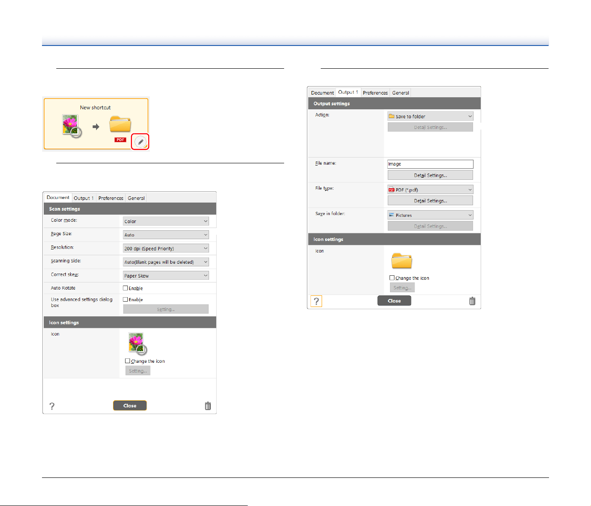The width and height of the screenshot is (591, 506).
Task: Open the Color mode dropdown
Action: point(166,221)
